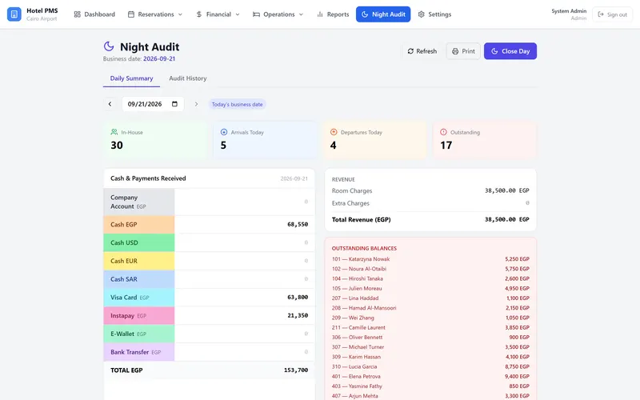Image resolution: width=640 pixels, height=400 pixels.
Task: Open the Settings page
Action: click(x=434, y=14)
